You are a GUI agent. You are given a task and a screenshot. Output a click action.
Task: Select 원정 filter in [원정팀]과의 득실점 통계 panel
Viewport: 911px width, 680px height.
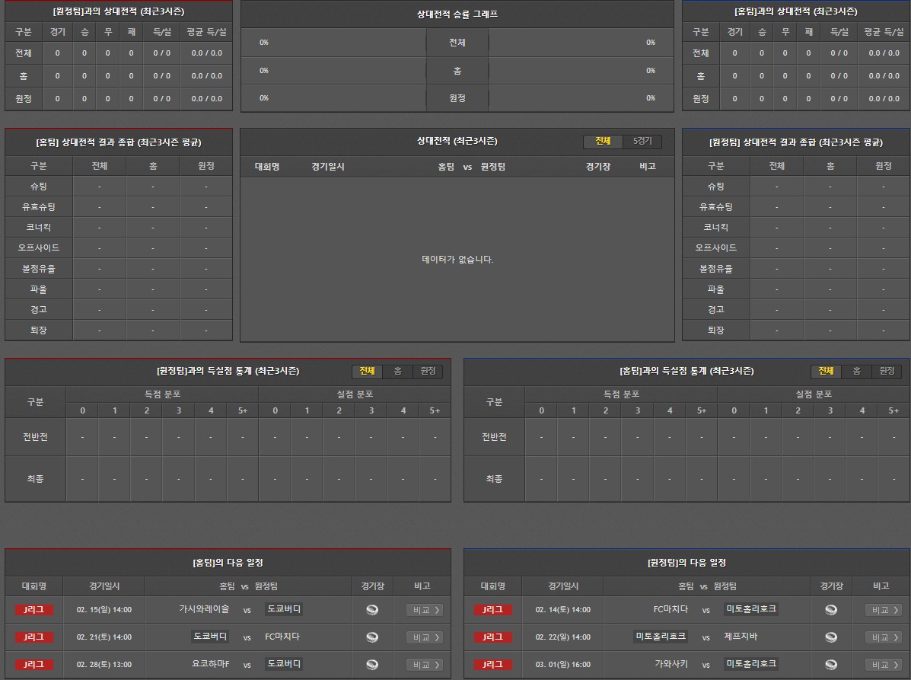428,371
